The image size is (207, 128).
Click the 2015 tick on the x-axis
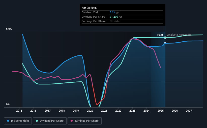click(19, 111)
